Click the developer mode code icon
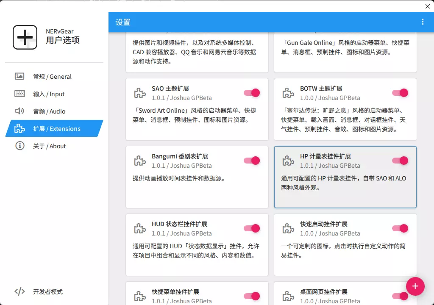Image resolution: width=434 pixels, height=305 pixels. click(19, 291)
